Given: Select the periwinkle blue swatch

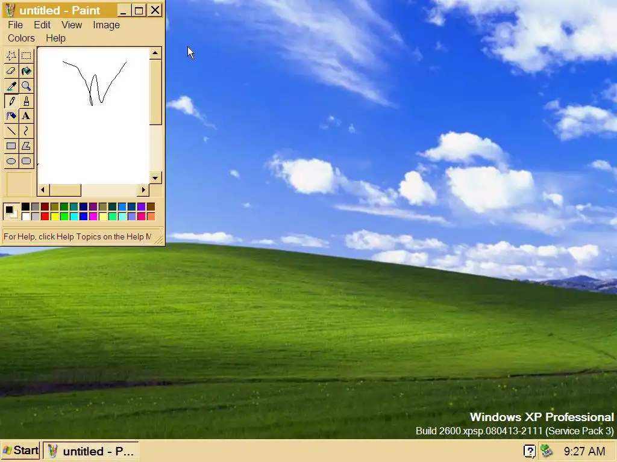Looking at the screenshot, I should (132, 216).
